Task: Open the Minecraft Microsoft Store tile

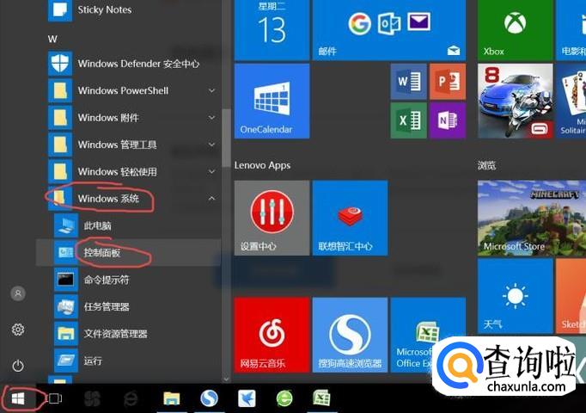Action: 532,218
